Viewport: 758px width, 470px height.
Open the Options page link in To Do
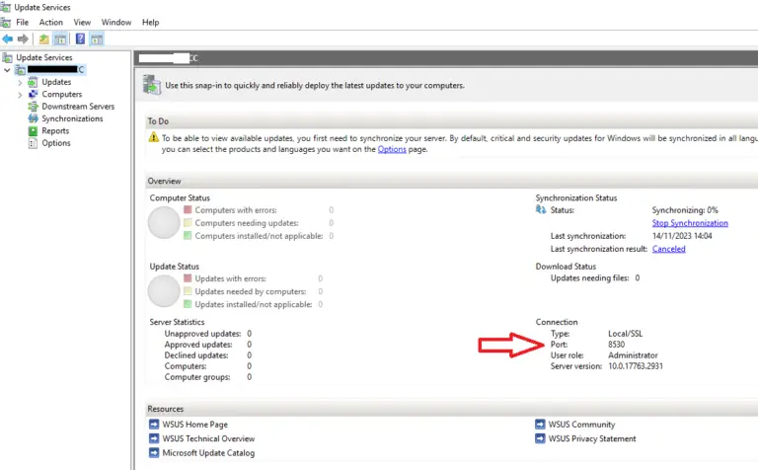[392, 149]
